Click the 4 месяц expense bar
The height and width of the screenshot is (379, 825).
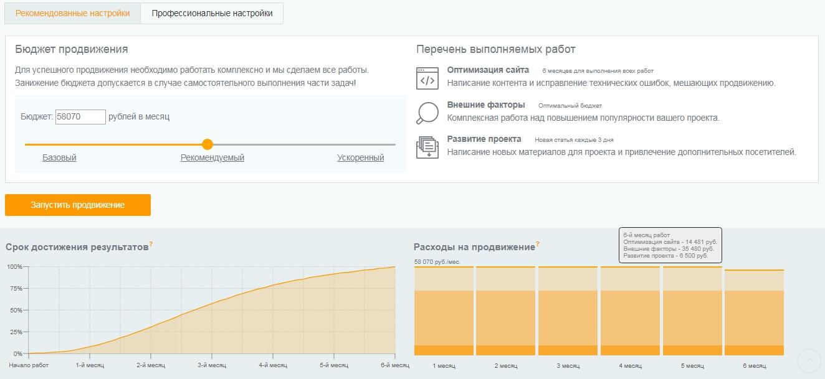click(x=630, y=311)
